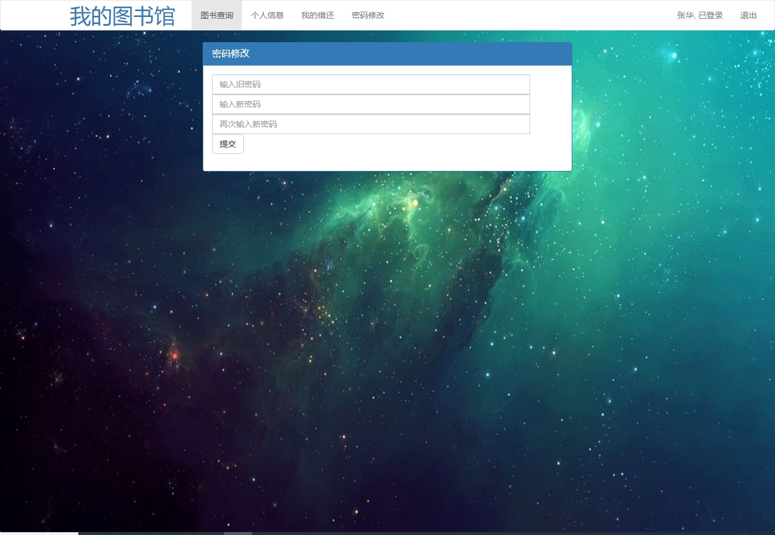Screen dimensions: 775x535
Task: Click the old password placeholder text
Action: click(239, 84)
